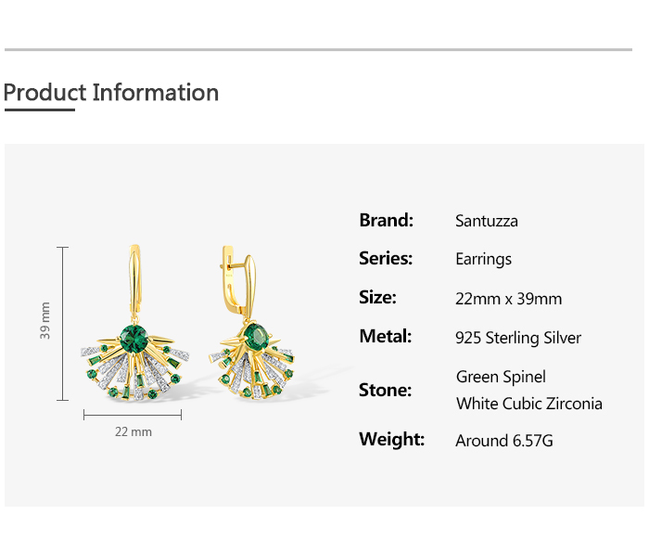
Task: Click the 39 mm height dimension label
Action: pyautogui.click(x=45, y=321)
